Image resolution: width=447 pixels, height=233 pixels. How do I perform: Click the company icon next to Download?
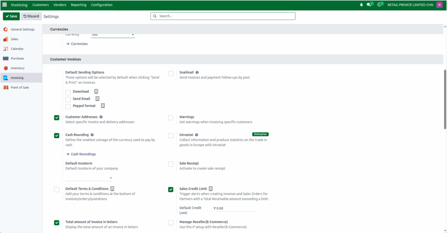coord(96,91)
